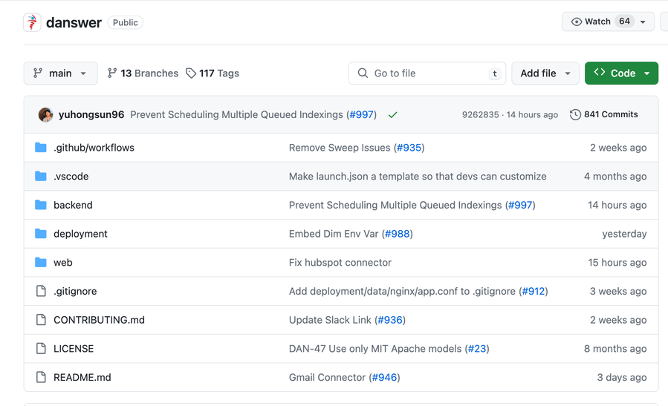Click commit hash 9262835
The image size is (668, 406).
pyautogui.click(x=480, y=115)
